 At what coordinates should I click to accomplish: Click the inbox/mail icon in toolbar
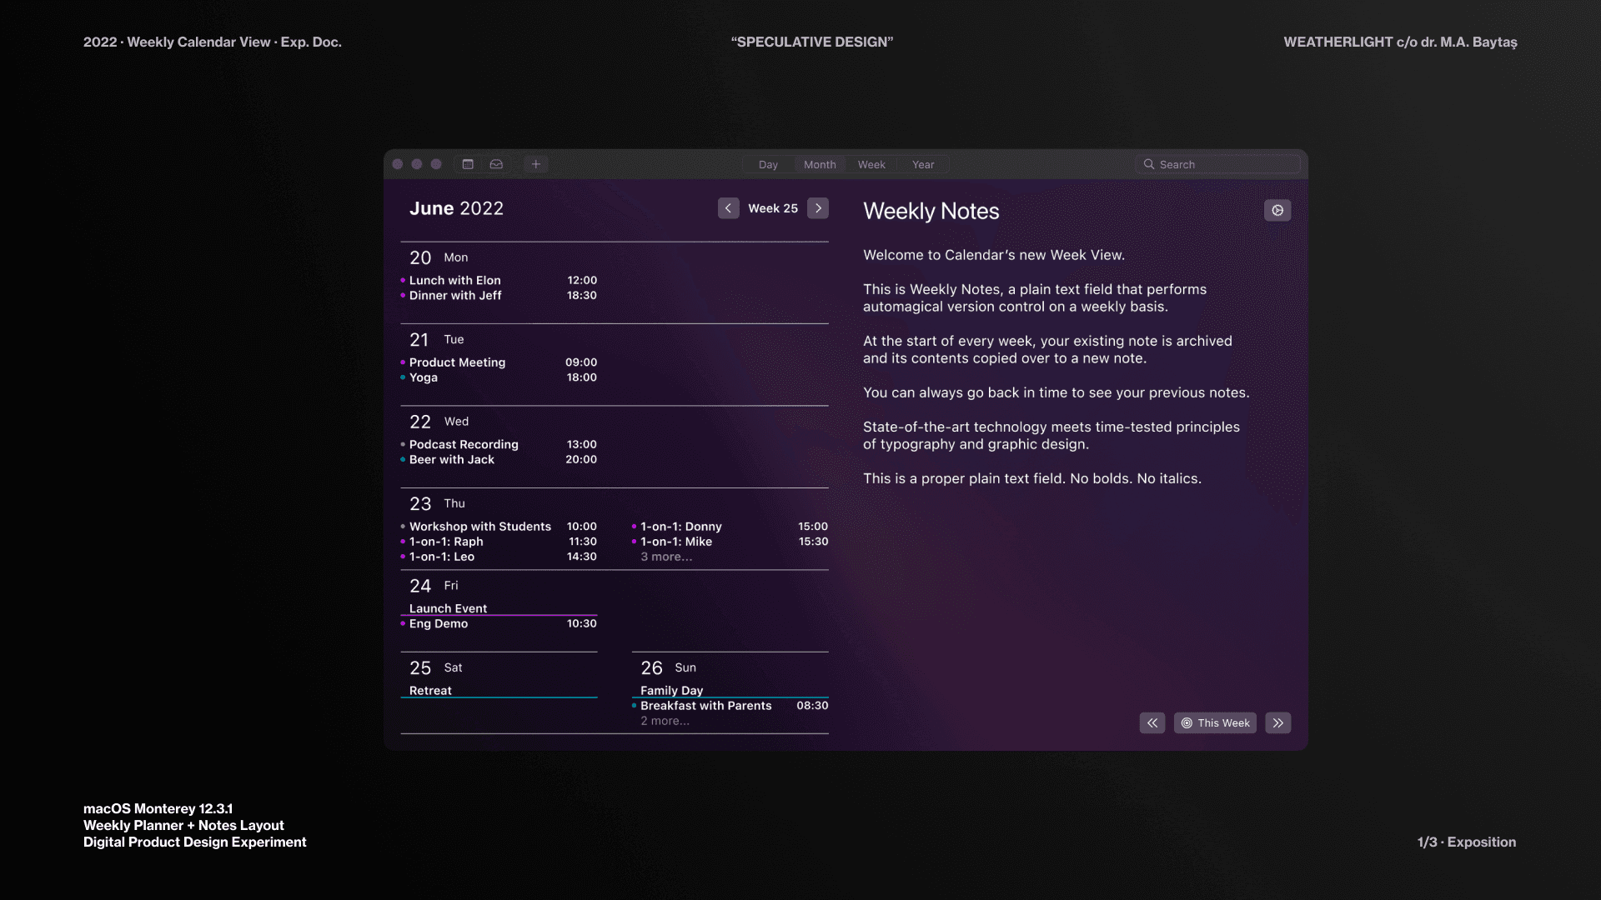497,163
